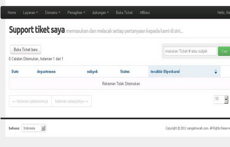
Task: Go to Home in navigation bar
Action: pyautogui.click(x=12, y=13)
